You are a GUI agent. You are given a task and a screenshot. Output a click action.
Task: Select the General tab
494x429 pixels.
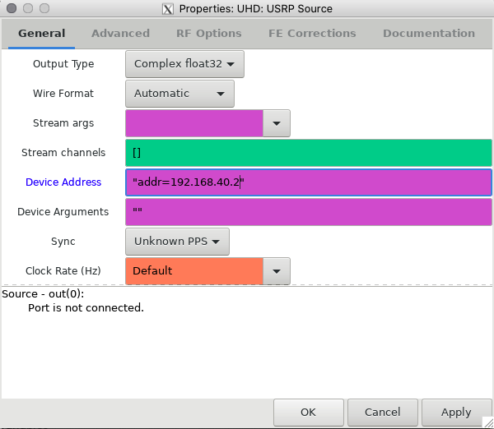pos(42,34)
